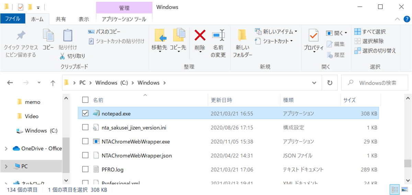Click 履歴 (History) in the ribbon
Viewport: 412px width, 195px height.
336,55
